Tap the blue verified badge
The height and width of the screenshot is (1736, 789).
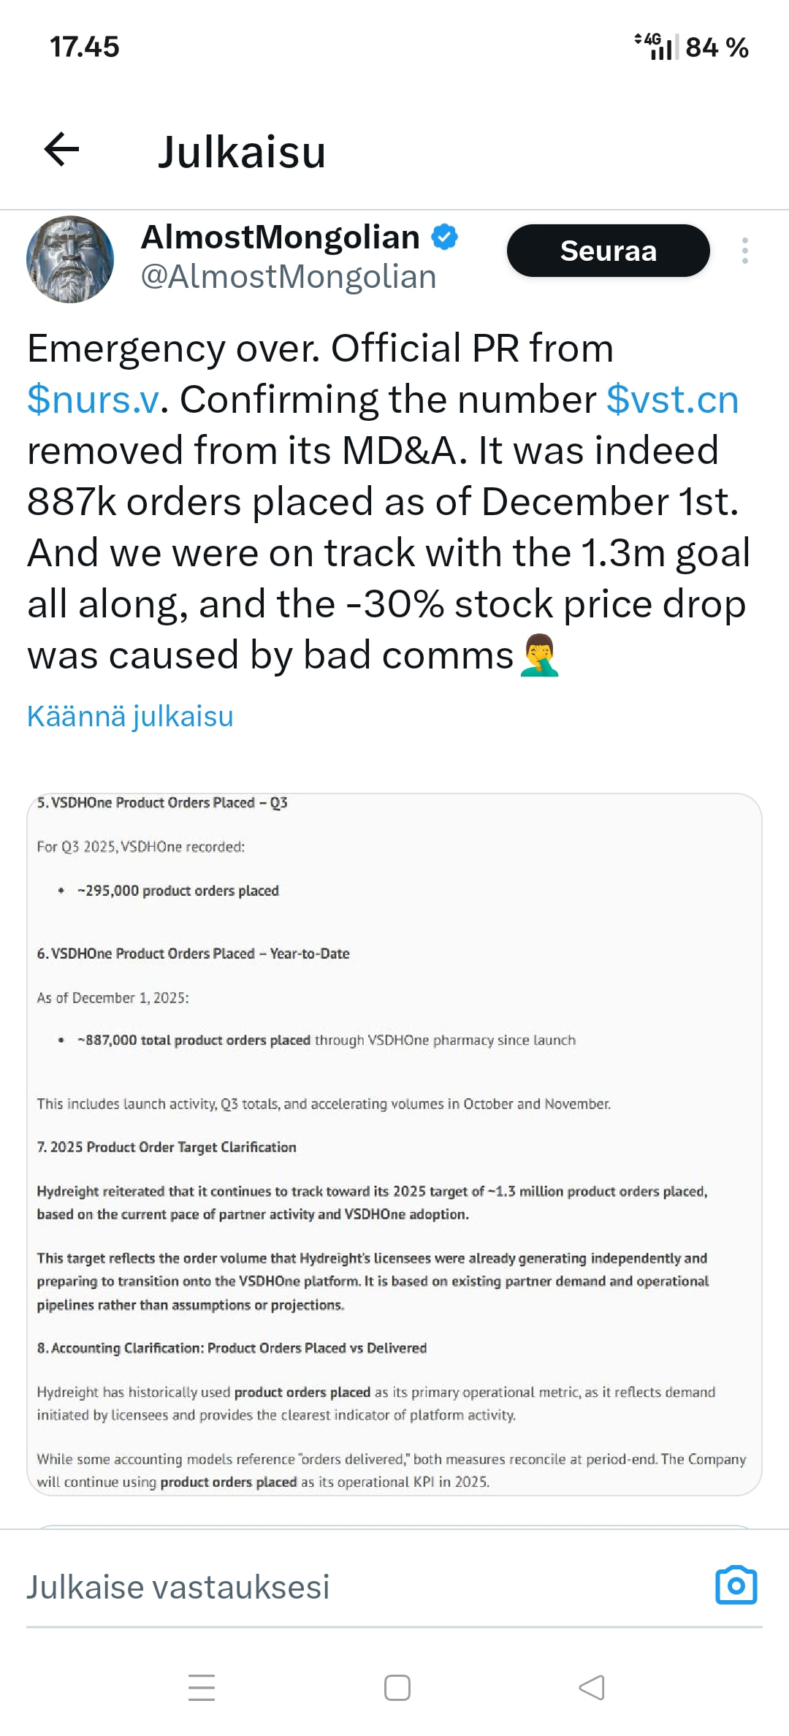444,237
